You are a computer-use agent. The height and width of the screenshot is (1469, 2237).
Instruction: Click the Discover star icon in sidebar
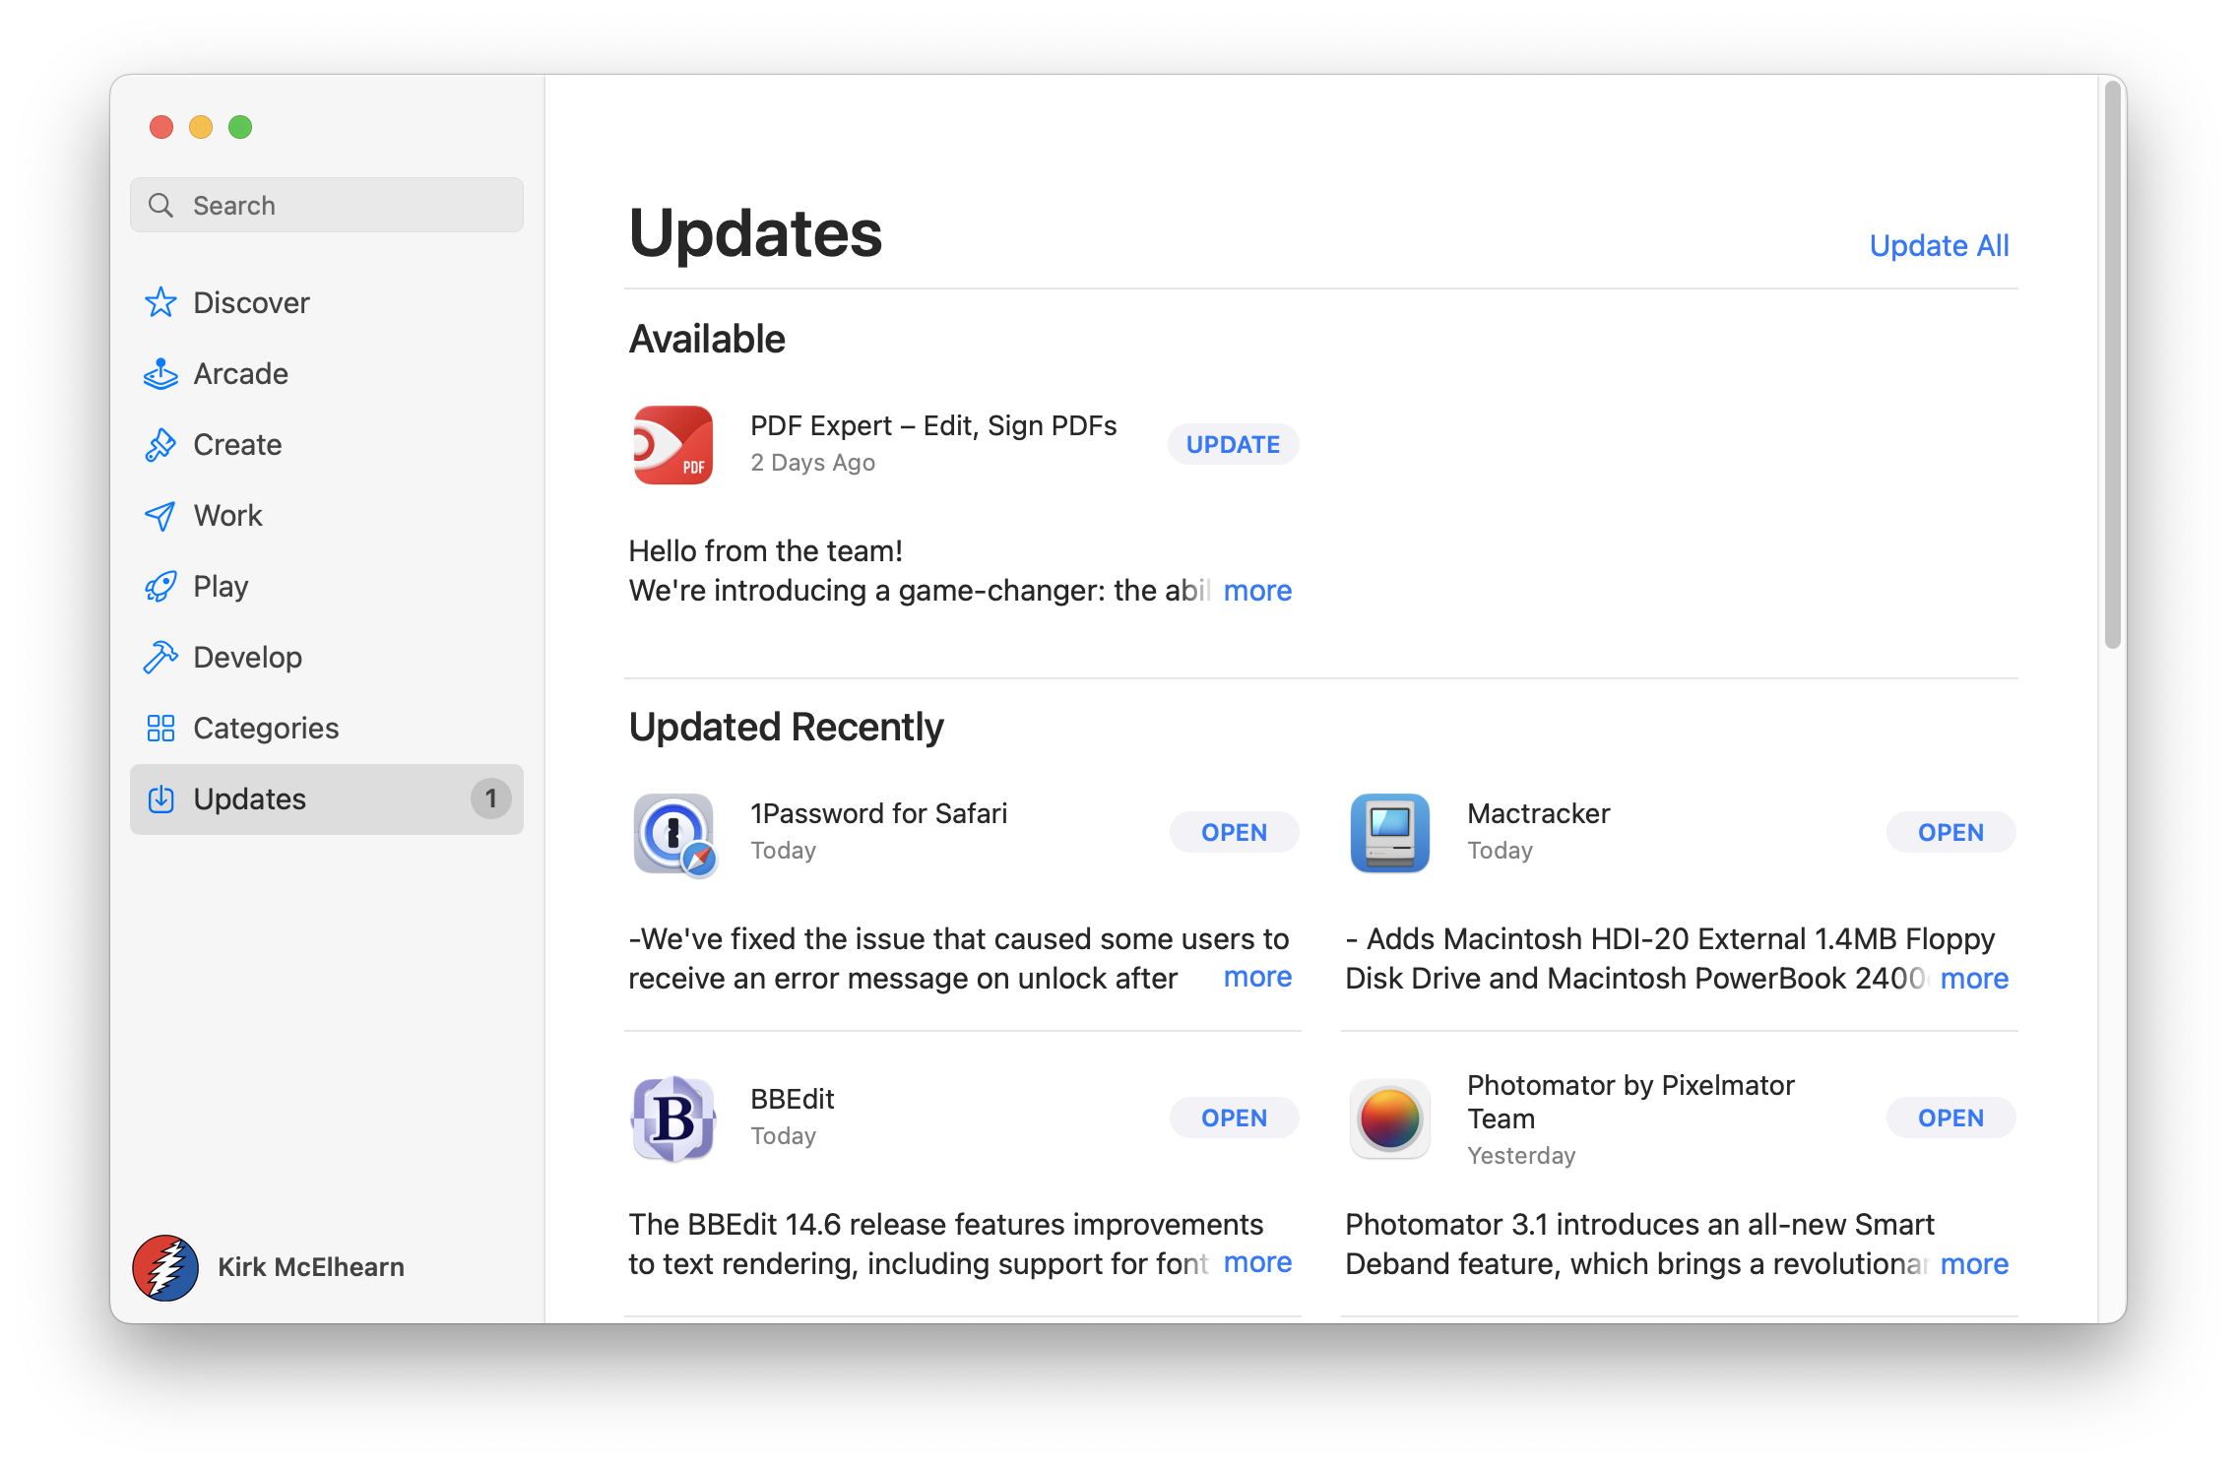tap(160, 302)
